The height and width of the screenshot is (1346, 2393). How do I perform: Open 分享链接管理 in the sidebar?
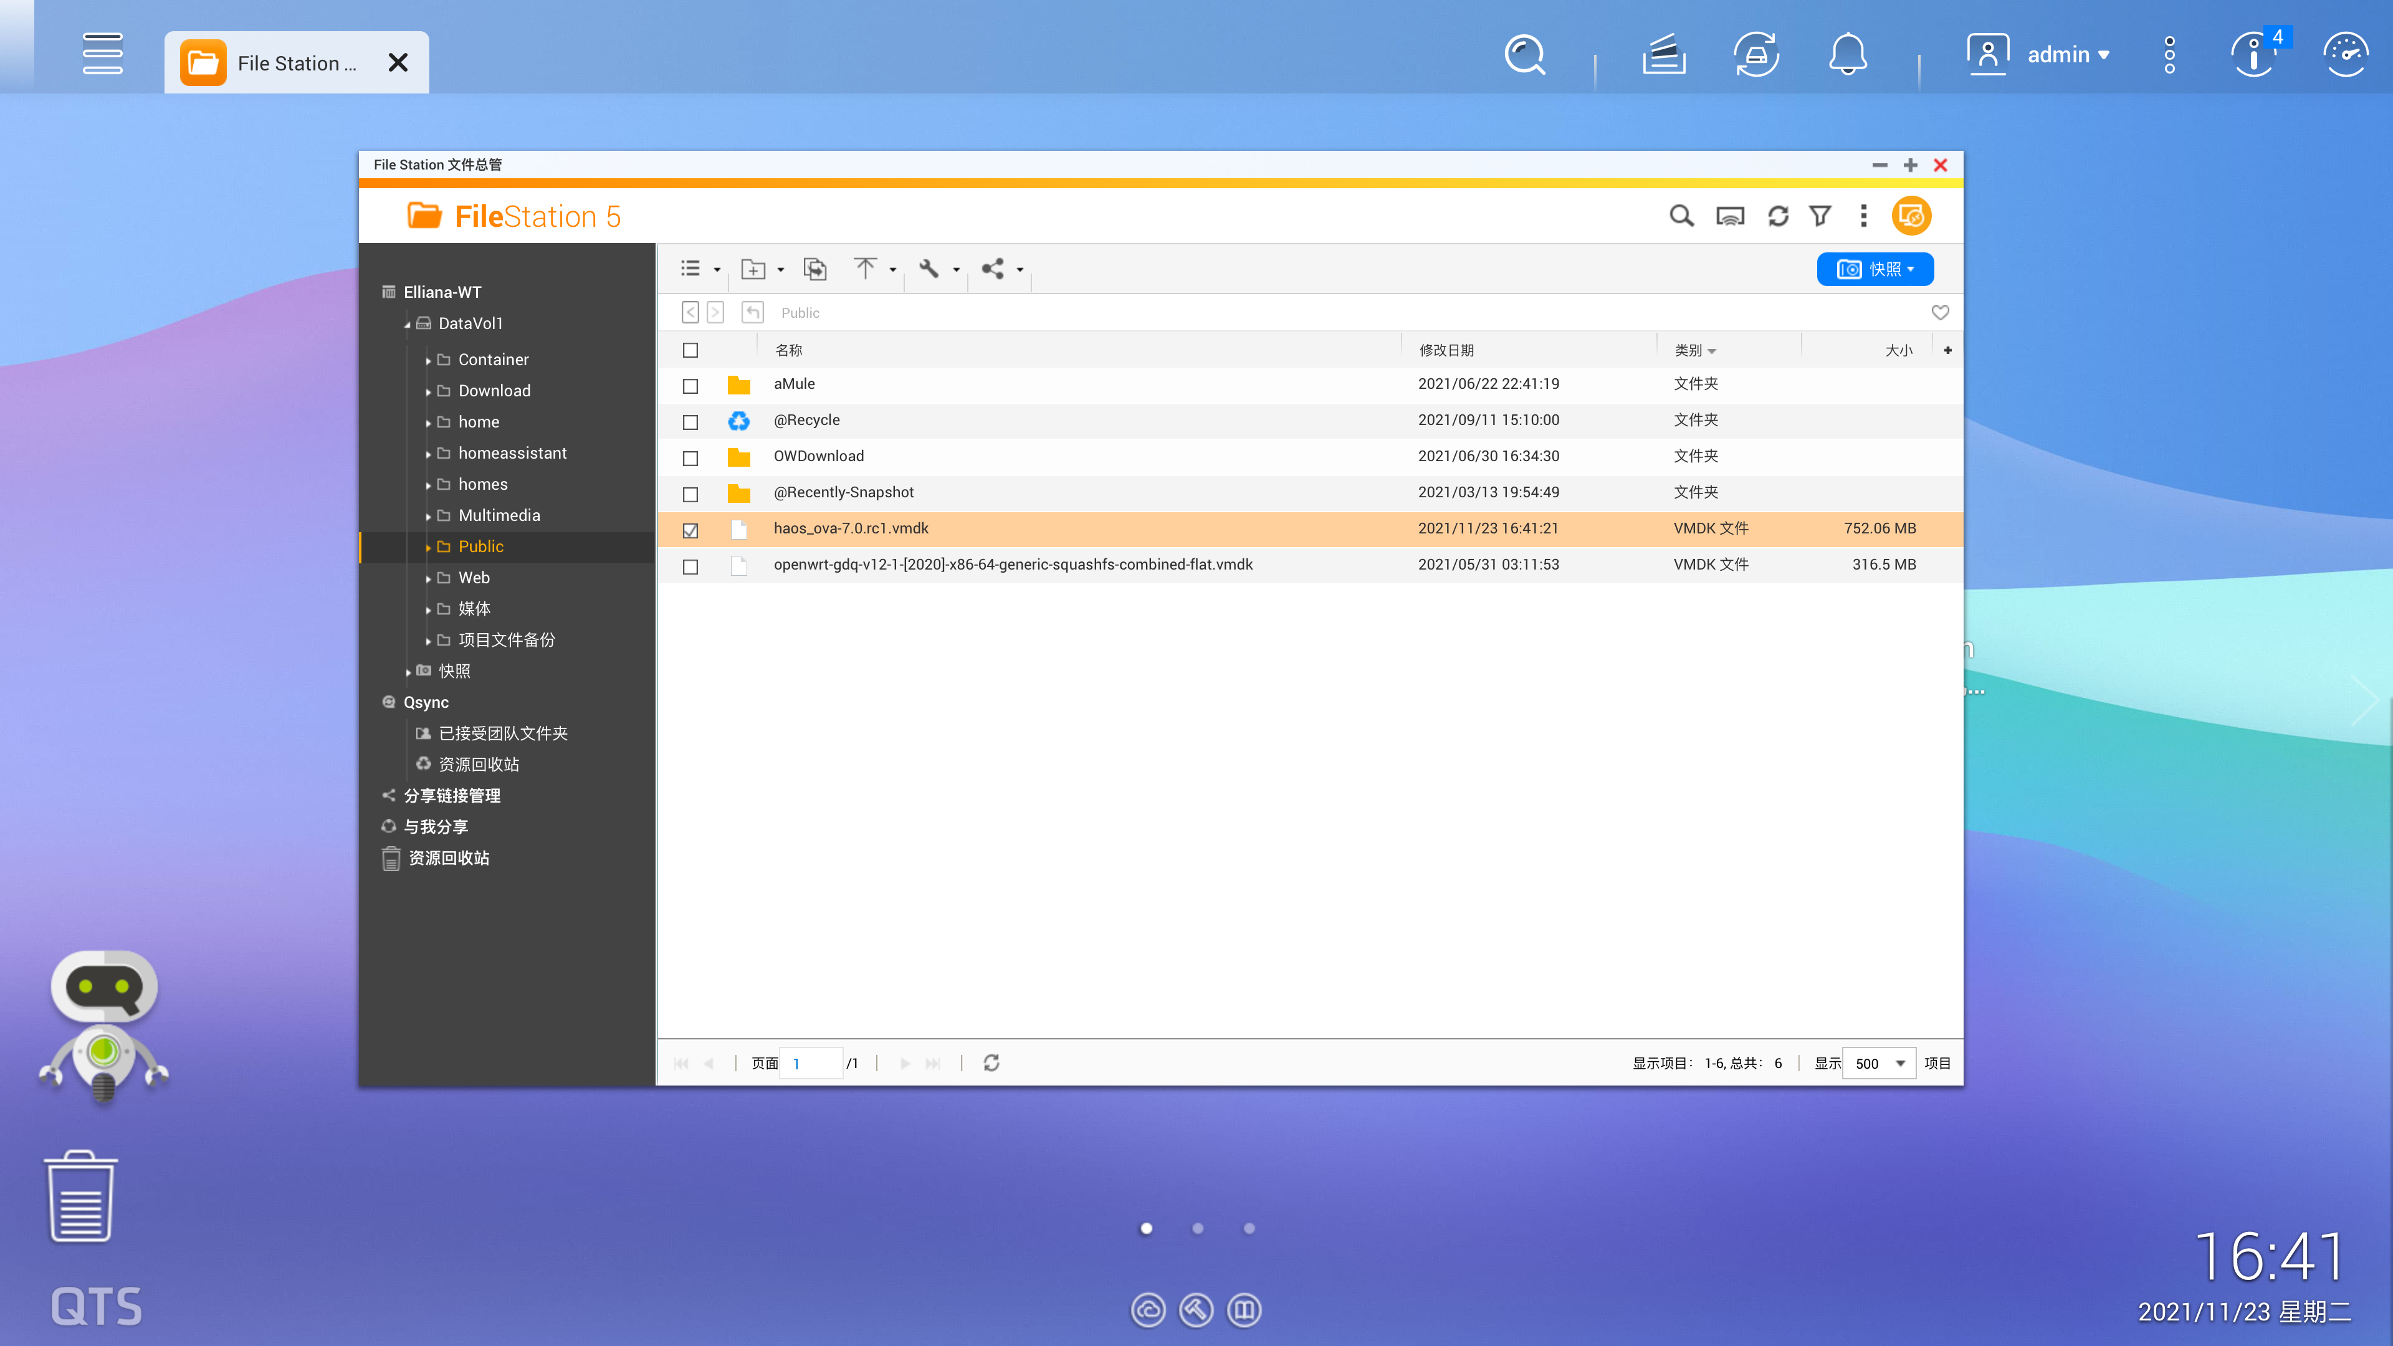[451, 796]
